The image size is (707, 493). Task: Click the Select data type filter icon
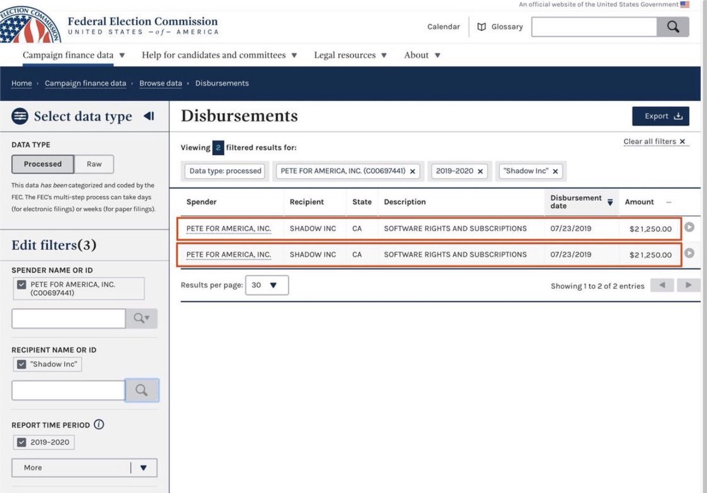coord(20,116)
